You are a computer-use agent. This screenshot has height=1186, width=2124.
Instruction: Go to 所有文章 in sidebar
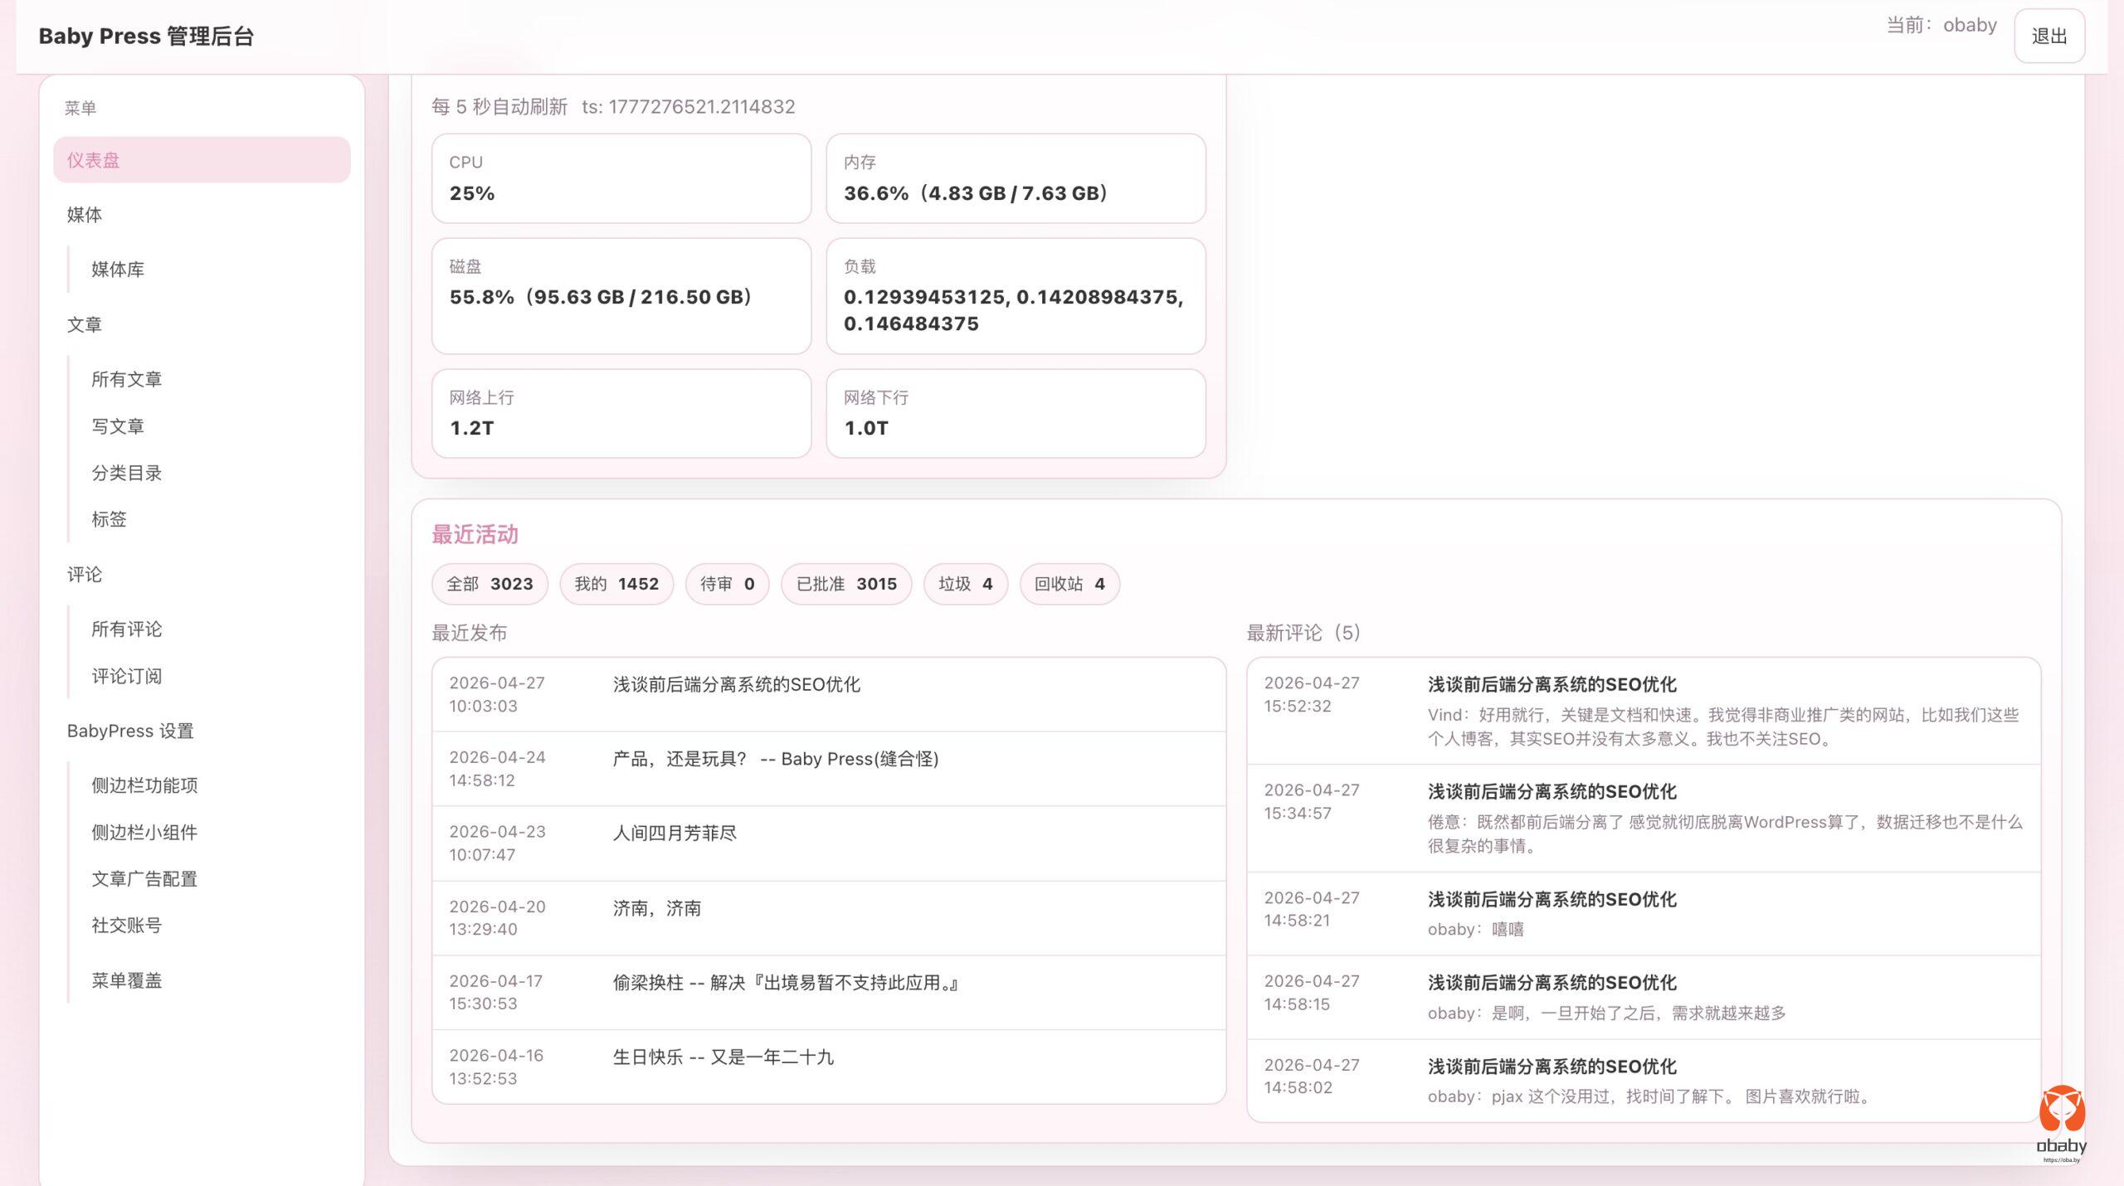[x=127, y=380]
